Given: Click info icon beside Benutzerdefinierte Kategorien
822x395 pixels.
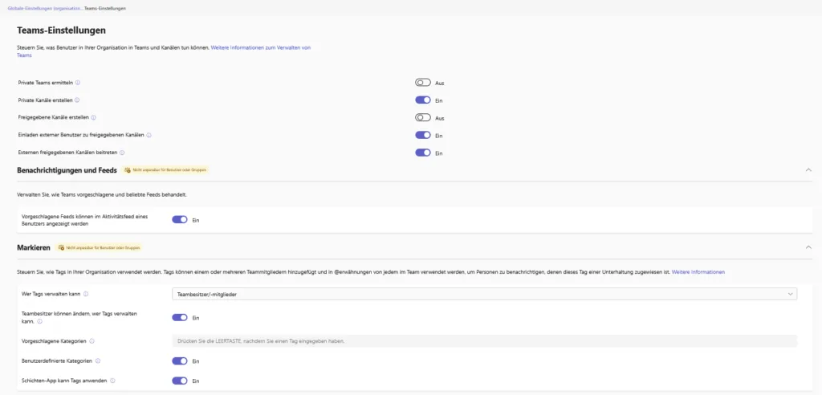Looking at the screenshot, I should [x=98, y=361].
